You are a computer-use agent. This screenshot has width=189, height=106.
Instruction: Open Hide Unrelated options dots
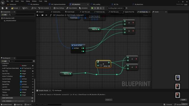pos(50,8)
